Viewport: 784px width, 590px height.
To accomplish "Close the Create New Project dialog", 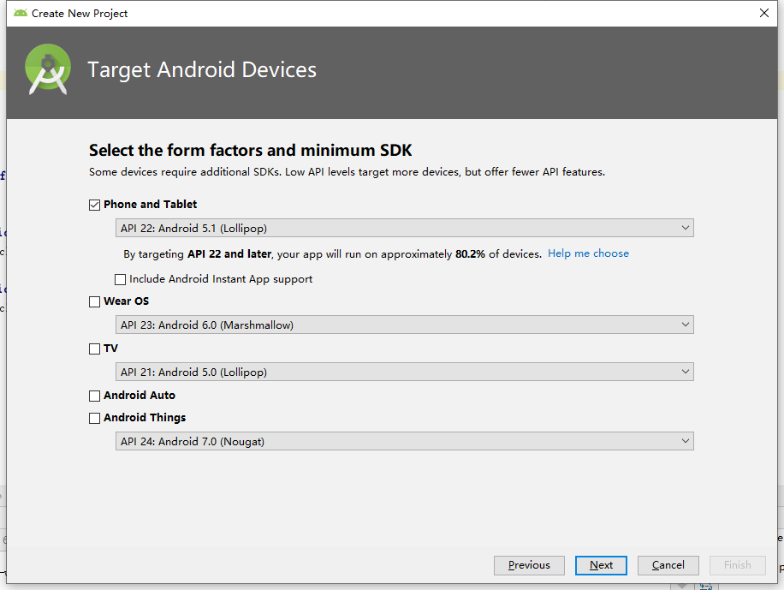I will coord(766,13).
